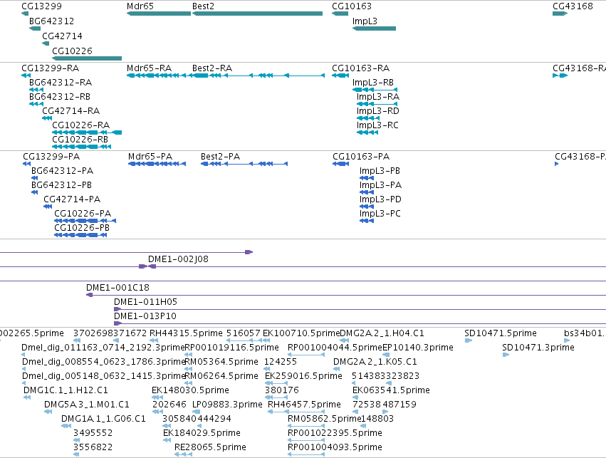Click EST EK148030.5prime

coord(157,397)
